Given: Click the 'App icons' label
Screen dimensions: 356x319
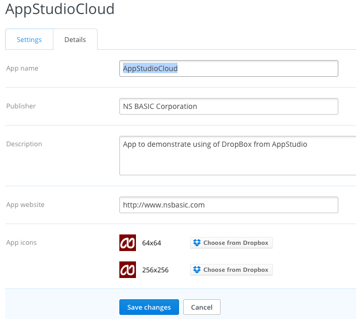Looking at the screenshot, I should point(22,243).
